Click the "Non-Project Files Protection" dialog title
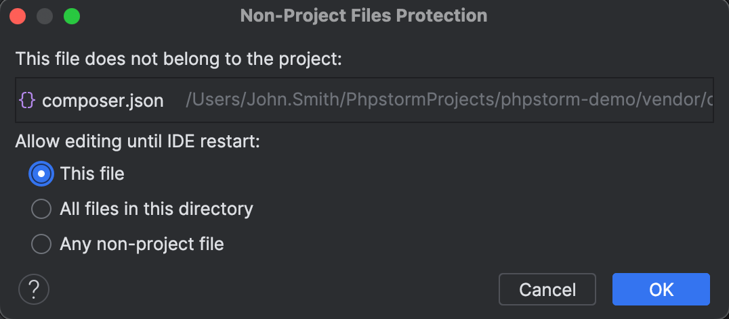729x319 pixels. (x=364, y=16)
